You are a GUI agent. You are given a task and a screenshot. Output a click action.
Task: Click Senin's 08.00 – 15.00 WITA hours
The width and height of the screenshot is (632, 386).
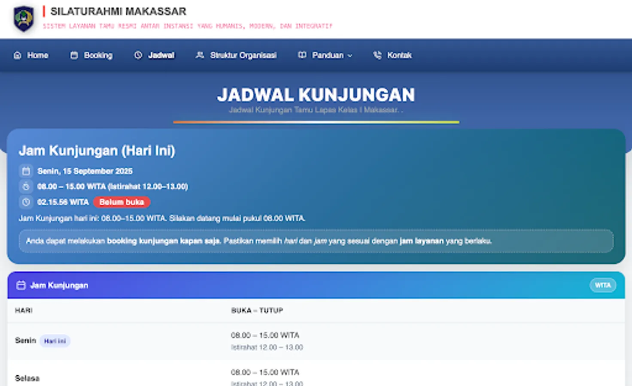pos(265,335)
